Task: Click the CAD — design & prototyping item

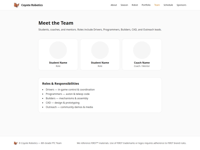Action: (63, 103)
